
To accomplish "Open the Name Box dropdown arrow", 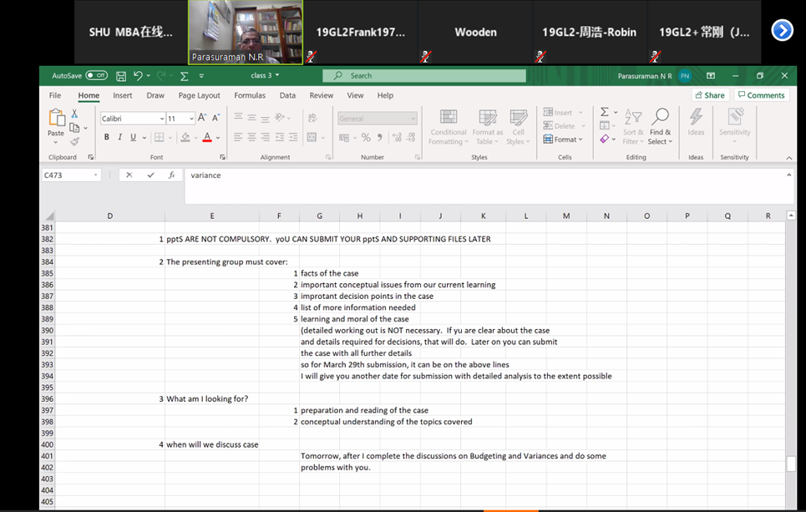I will 95,175.
